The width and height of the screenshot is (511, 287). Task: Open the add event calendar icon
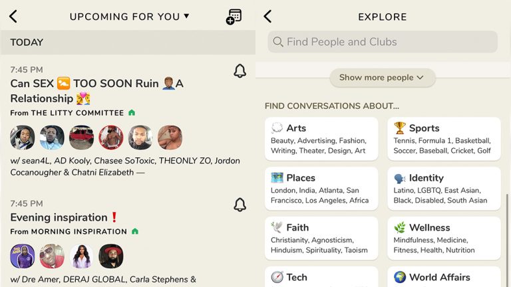tap(234, 17)
